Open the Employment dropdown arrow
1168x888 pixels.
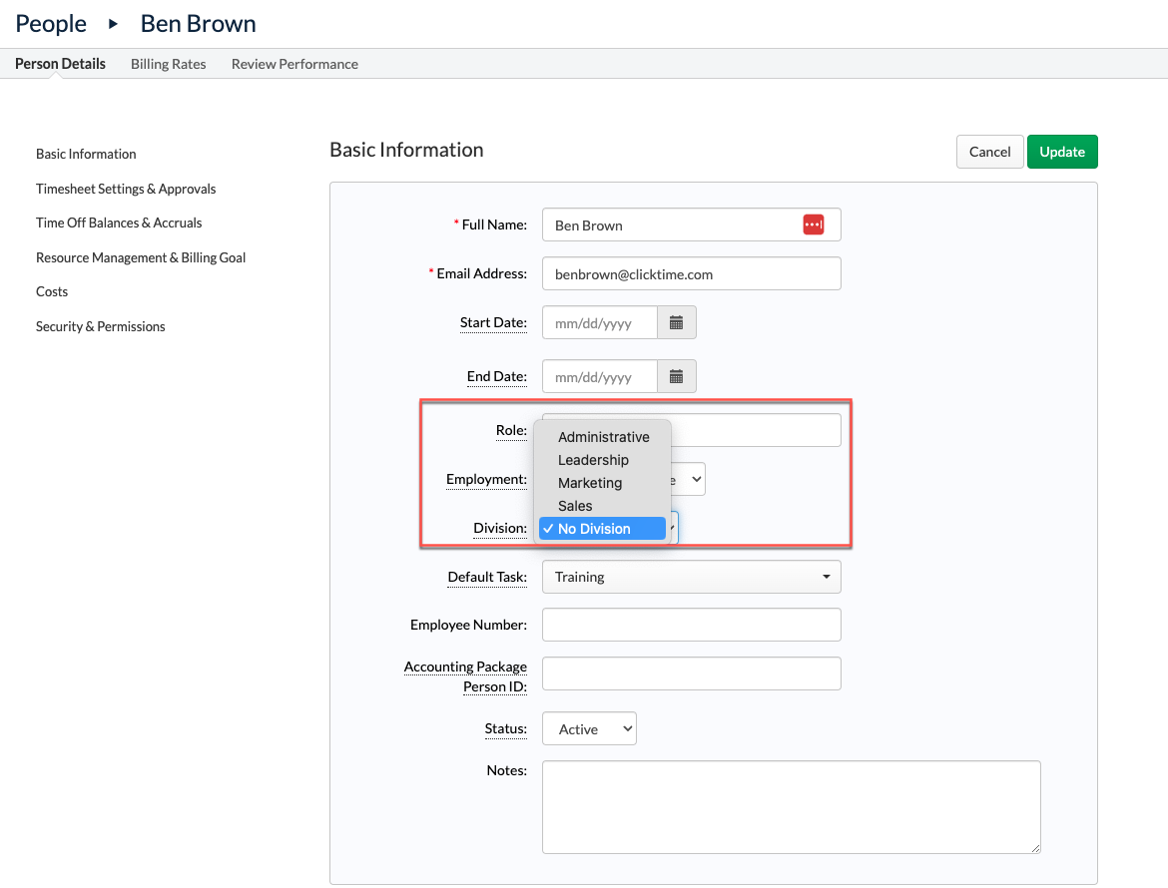(696, 479)
